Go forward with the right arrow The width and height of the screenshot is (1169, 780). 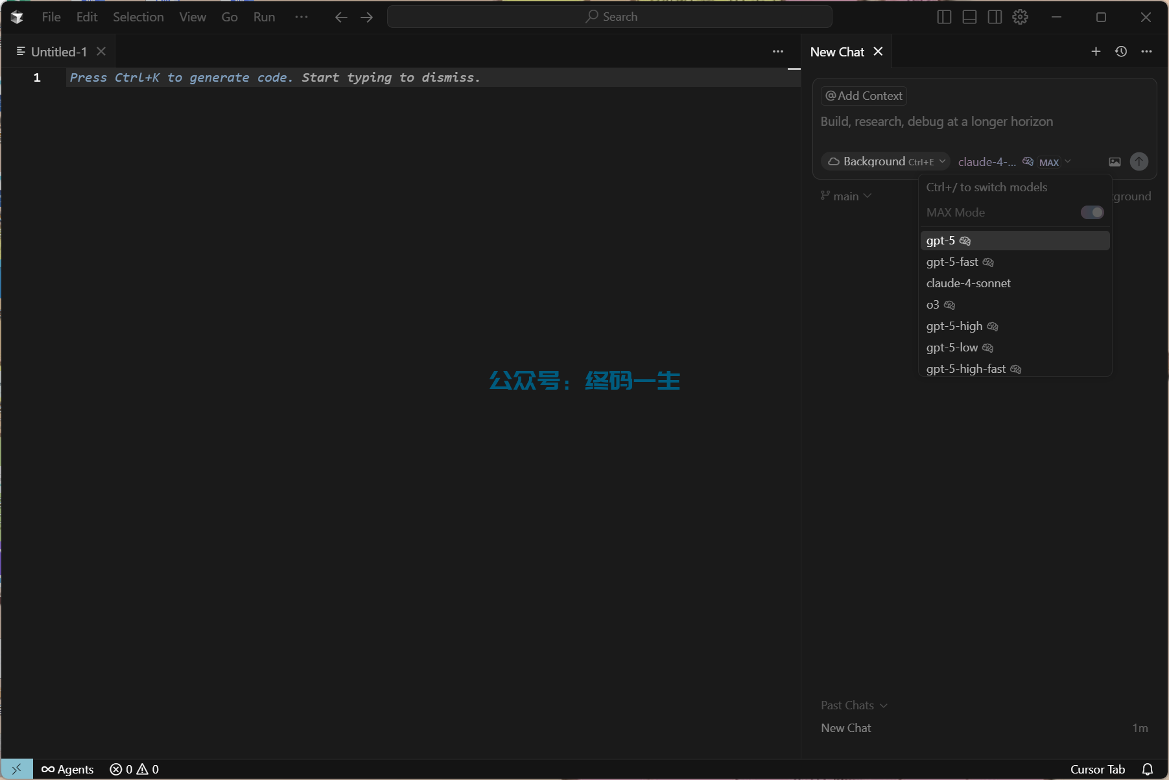(x=367, y=18)
